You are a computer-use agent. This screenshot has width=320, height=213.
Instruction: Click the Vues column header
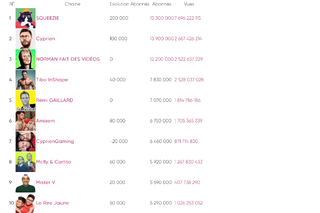189,4
